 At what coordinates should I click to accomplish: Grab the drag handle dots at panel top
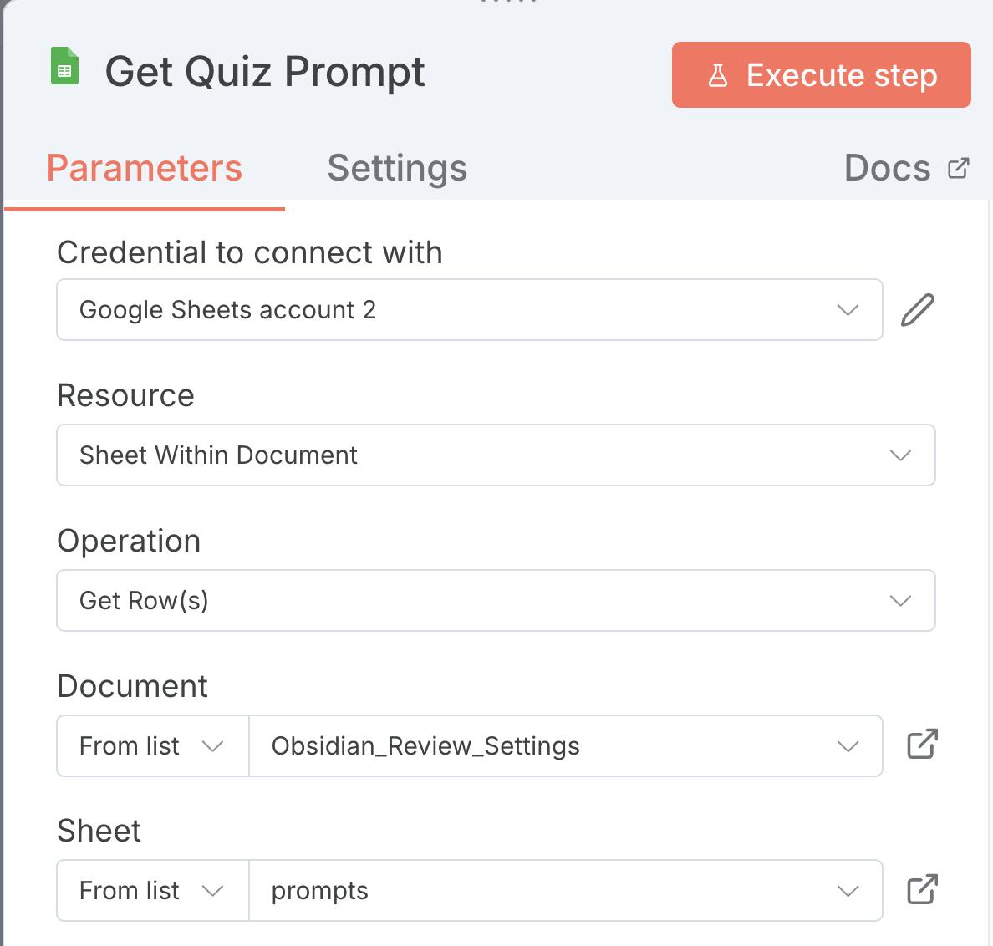[508, 3]
